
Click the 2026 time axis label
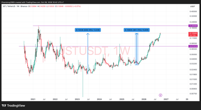[144, 99]
